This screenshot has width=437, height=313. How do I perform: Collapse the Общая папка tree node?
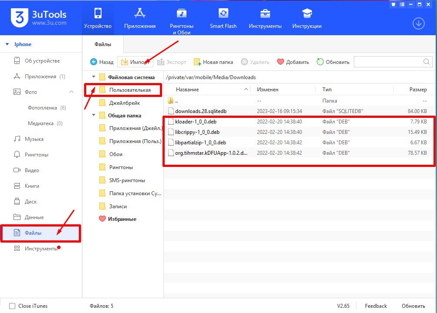click(94, 116)
